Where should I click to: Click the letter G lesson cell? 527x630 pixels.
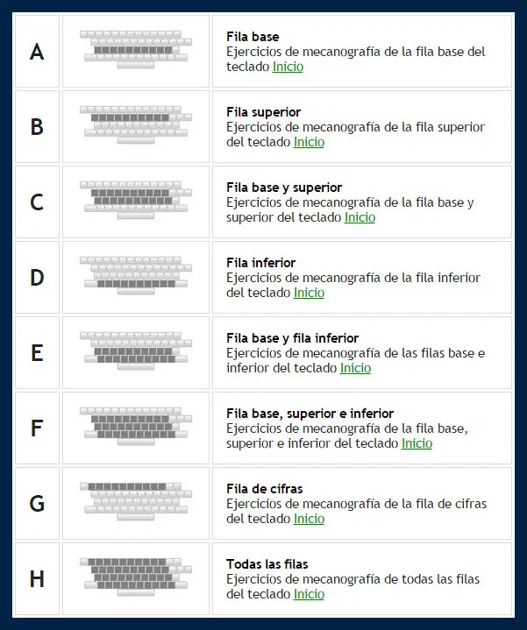point(37,504)
